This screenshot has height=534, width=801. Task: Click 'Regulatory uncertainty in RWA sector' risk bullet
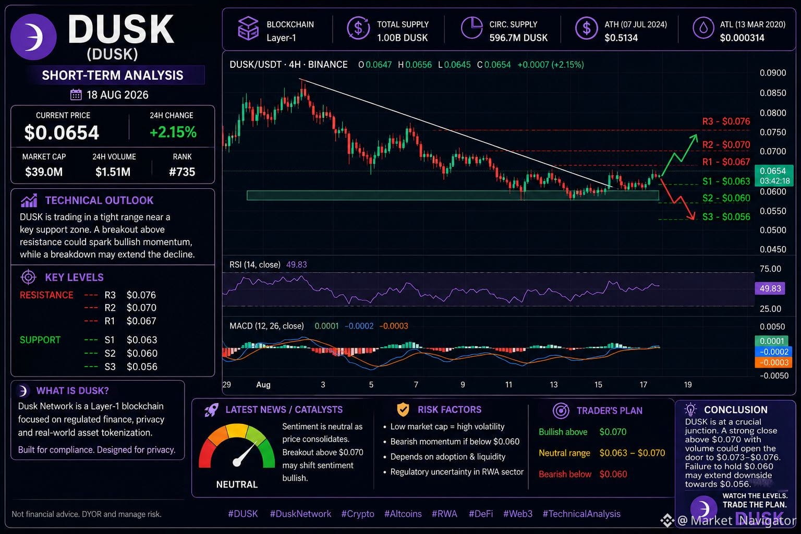tap(457, 472)
